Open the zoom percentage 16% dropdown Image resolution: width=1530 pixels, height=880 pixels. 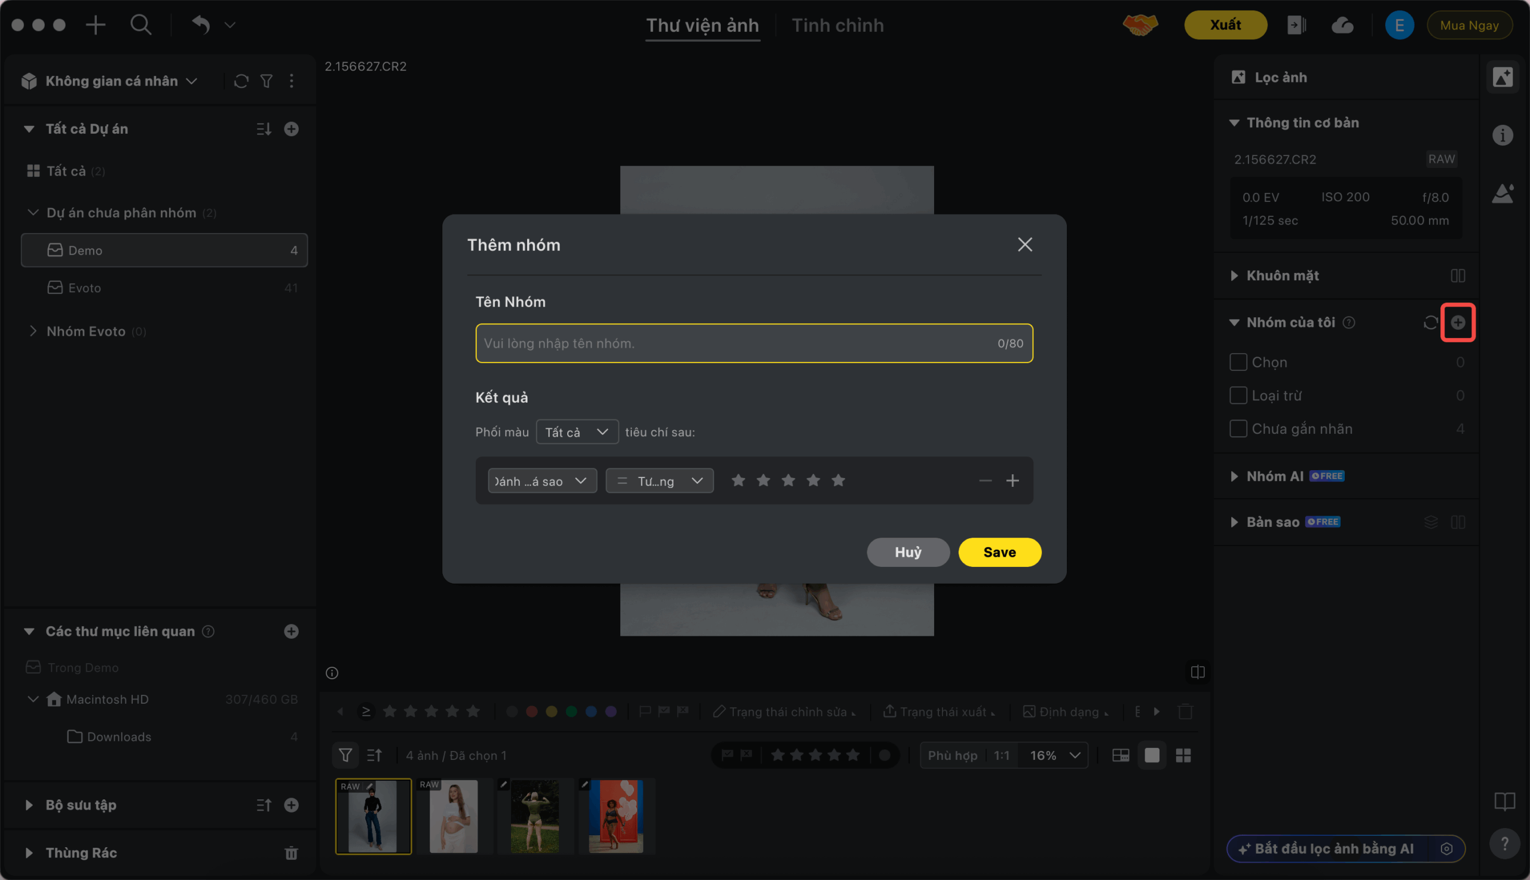pos(1054,755)
